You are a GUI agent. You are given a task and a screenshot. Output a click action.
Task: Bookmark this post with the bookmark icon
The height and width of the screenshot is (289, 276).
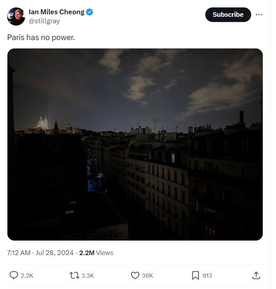pyautogui.click(x=195, y=275)
